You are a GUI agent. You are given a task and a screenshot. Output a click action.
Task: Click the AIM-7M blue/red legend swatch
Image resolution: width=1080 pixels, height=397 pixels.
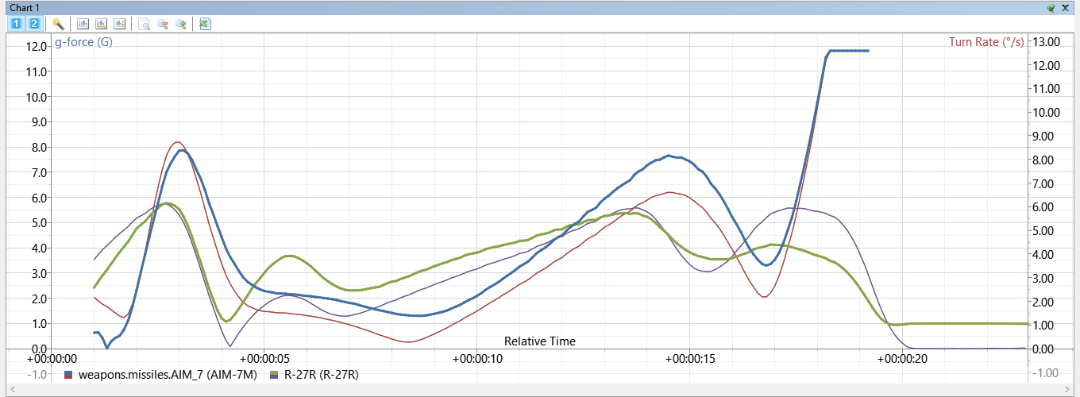(x=69, y=374)
